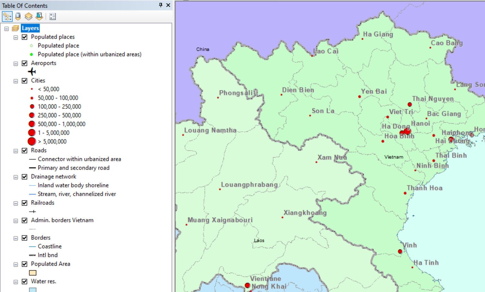Select the Layers group icon

pyautogui.click(x=15, y=28)
